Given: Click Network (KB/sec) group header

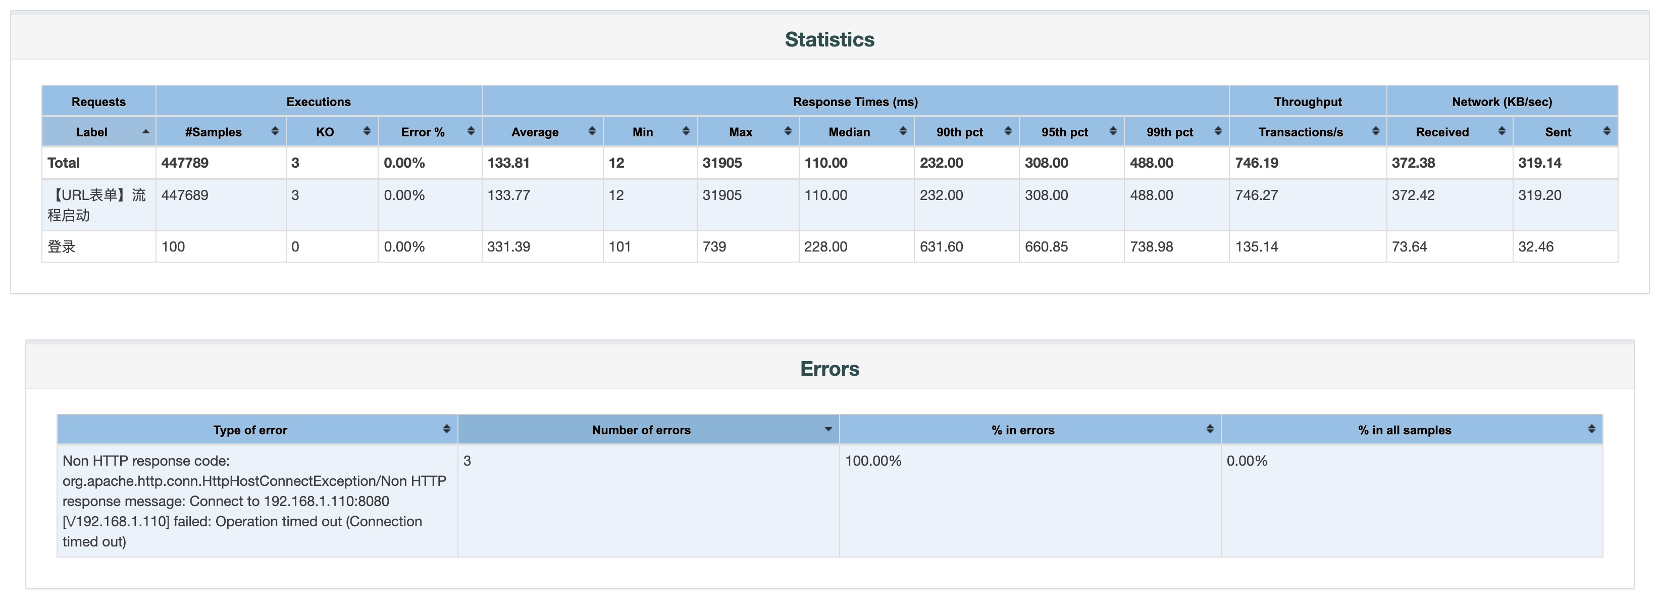Looking at the screenshot, I should (x=1501, y=102).
